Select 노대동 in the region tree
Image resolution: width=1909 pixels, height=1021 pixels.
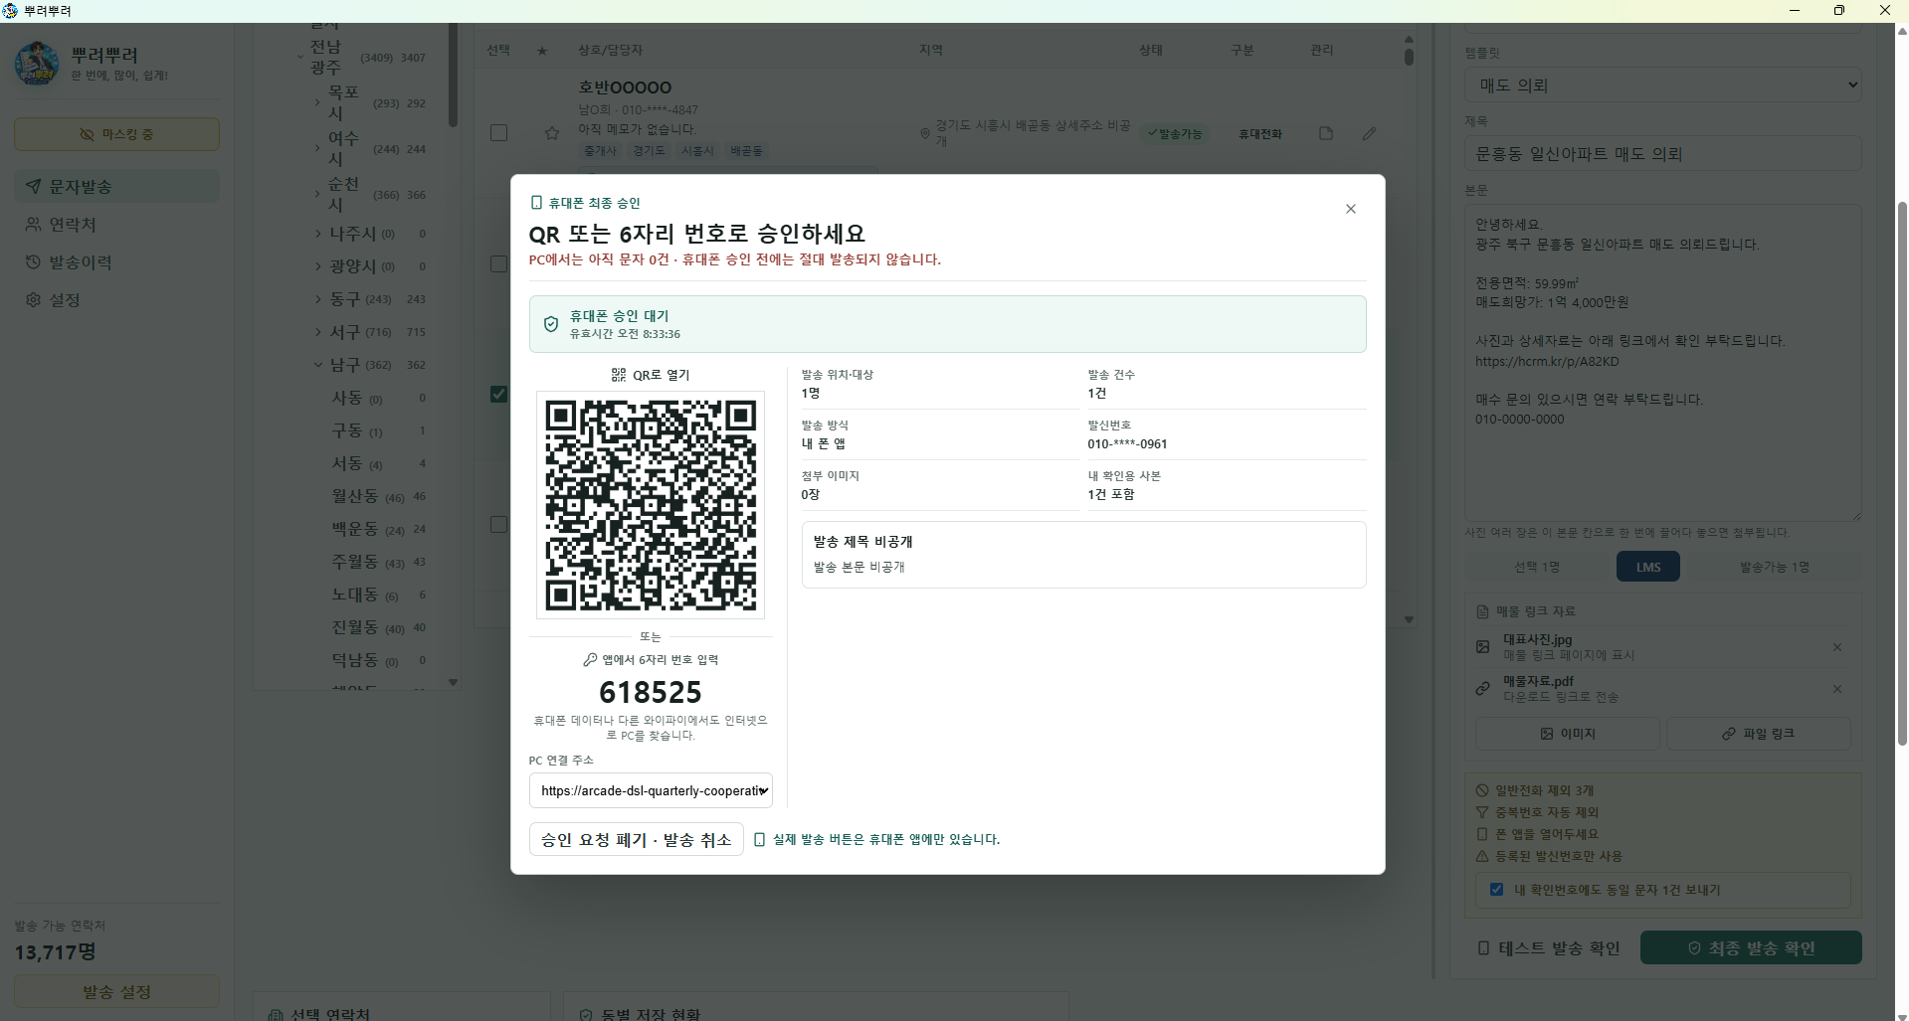click(355, 595)
